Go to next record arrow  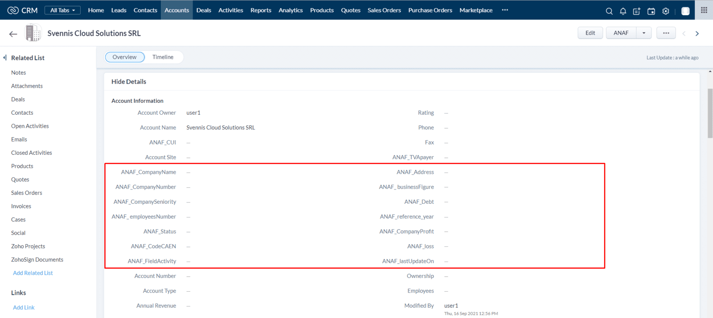697,33
